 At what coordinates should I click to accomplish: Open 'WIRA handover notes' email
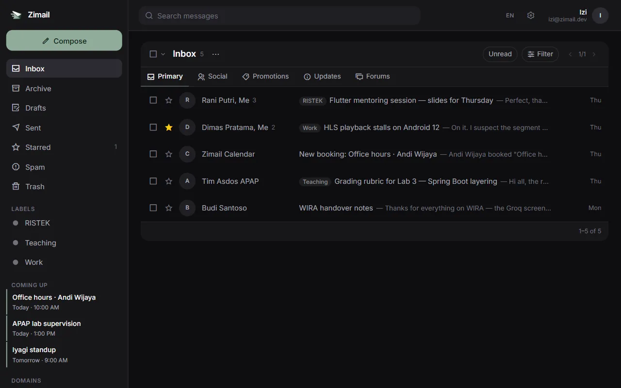[x=336, y=208]
